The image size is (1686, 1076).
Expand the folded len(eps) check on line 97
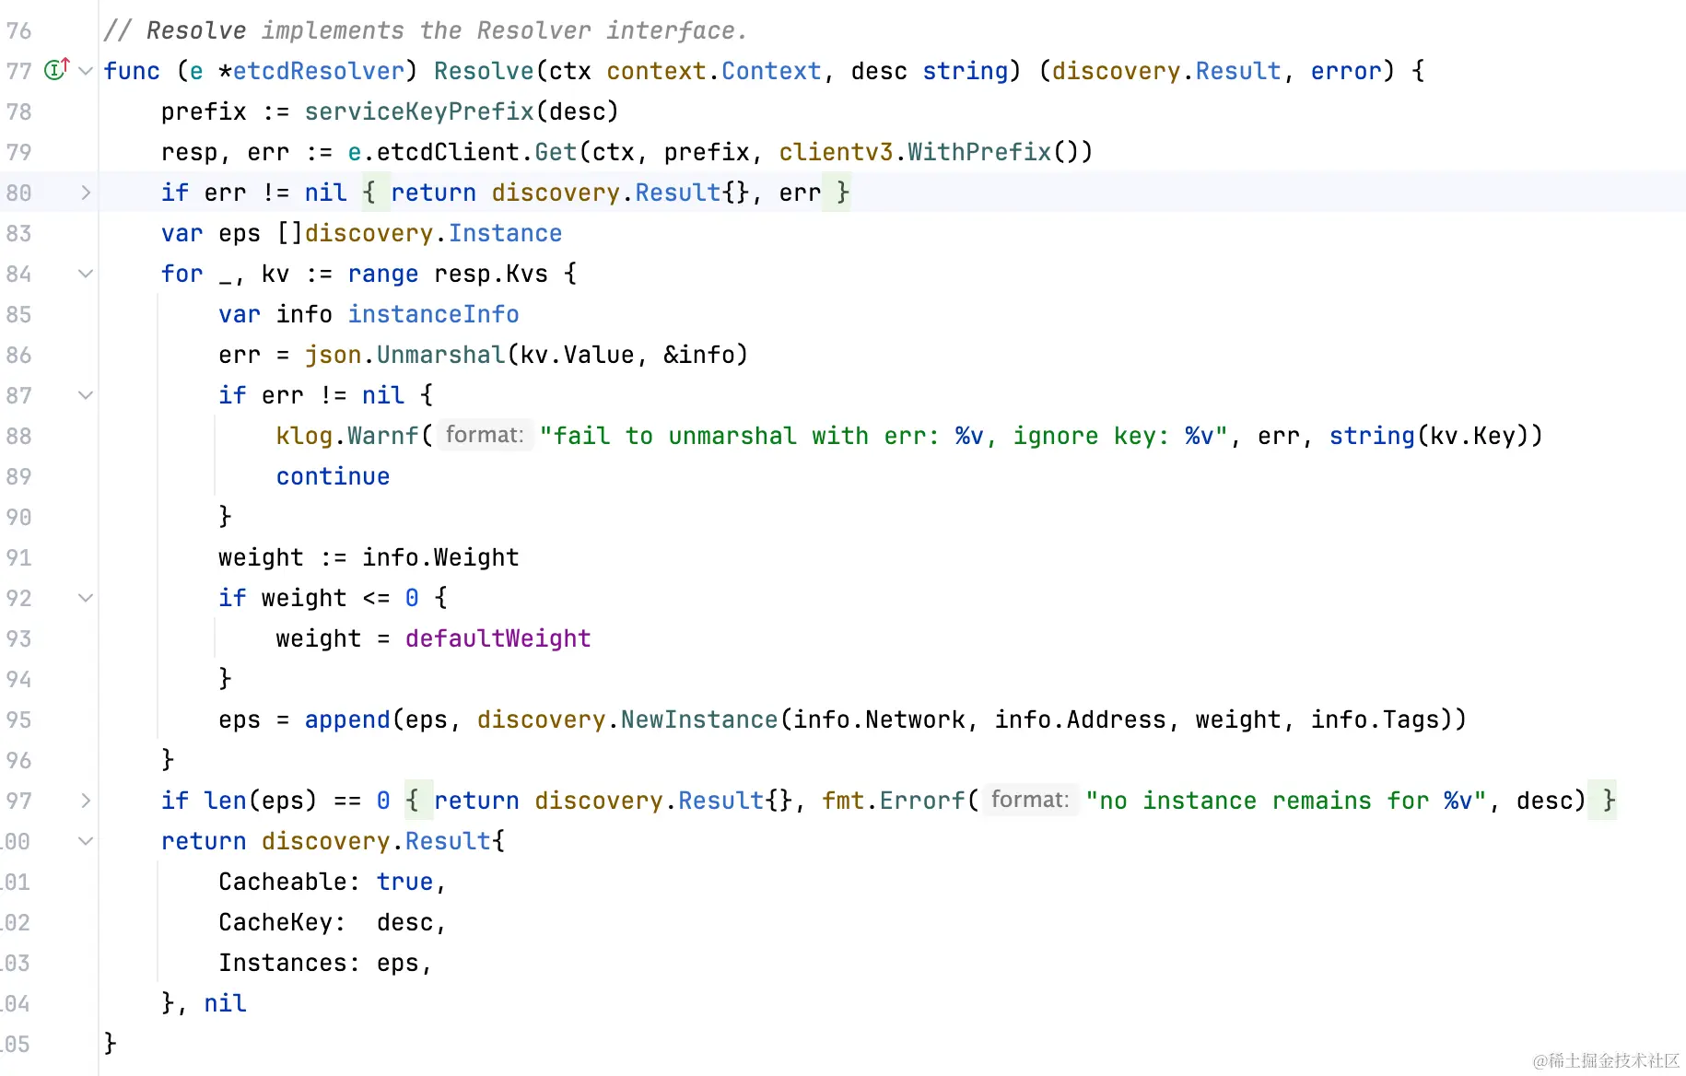click(86, 801)
